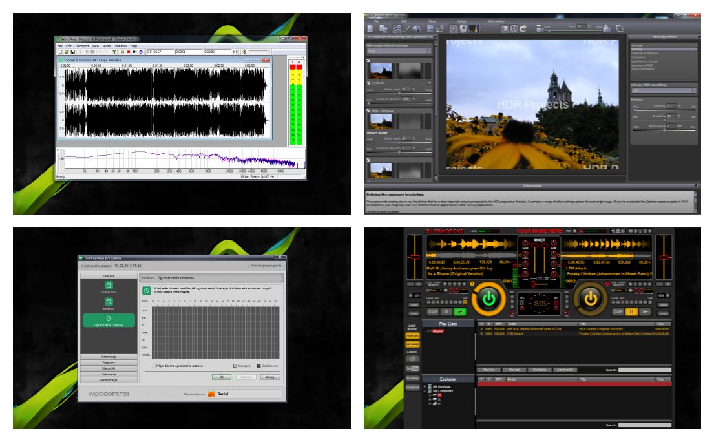Screen dimensions: 714x442
Task: Open the File menu in WaveShop
Action: [59, 46]
